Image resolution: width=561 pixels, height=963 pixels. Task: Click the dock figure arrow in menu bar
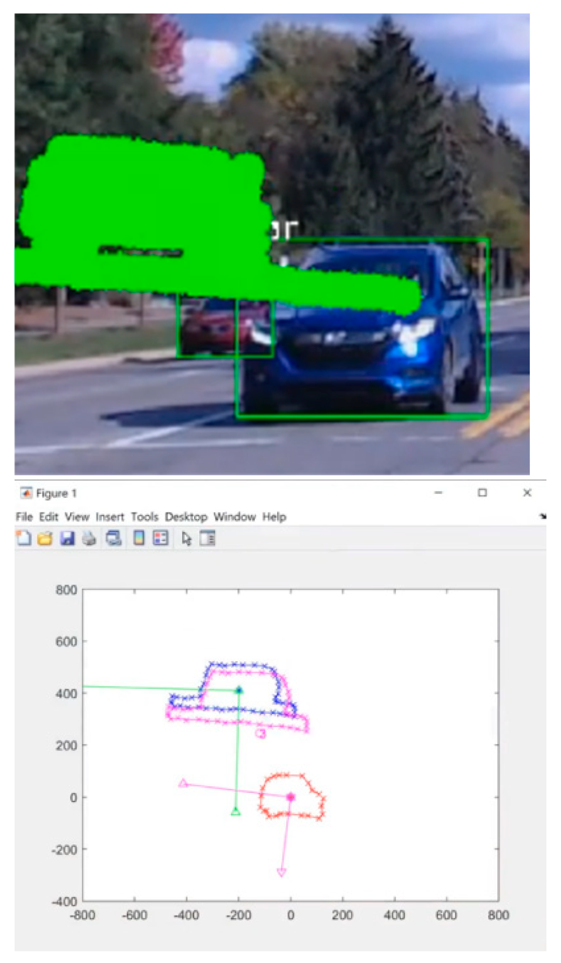coord(543,516)
